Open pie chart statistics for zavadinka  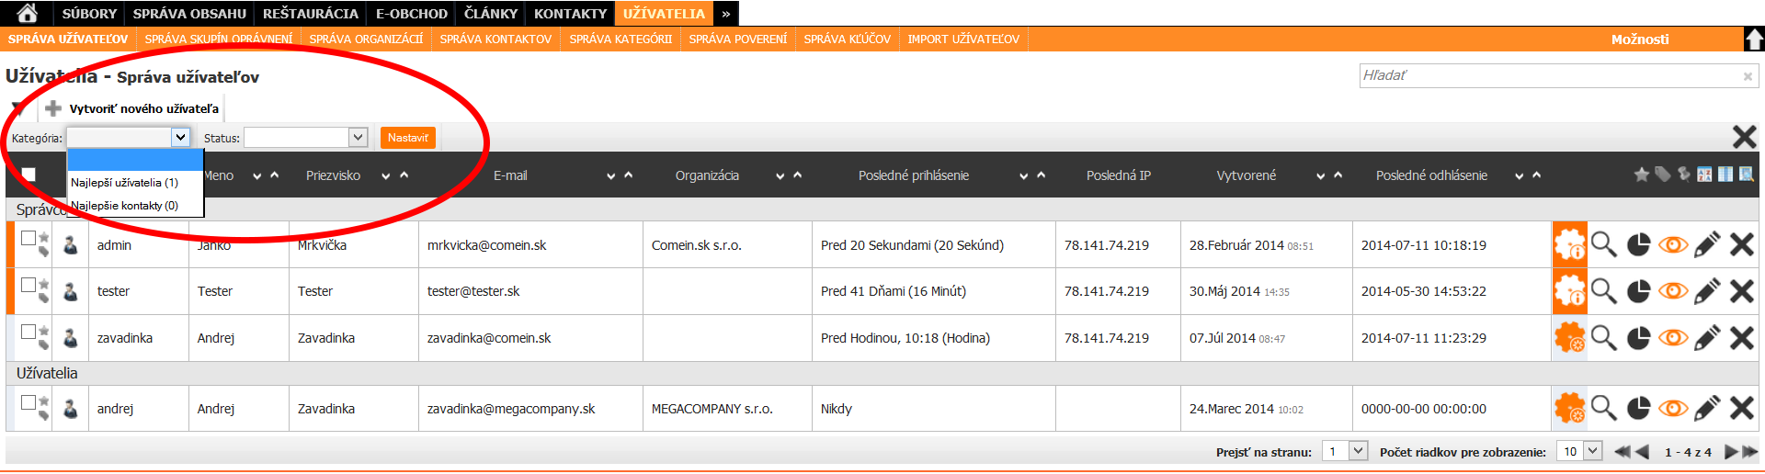pos(1638,338)
